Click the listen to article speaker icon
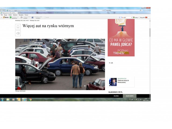Screen dimensions: 172x129 click(x=18, y=33)
